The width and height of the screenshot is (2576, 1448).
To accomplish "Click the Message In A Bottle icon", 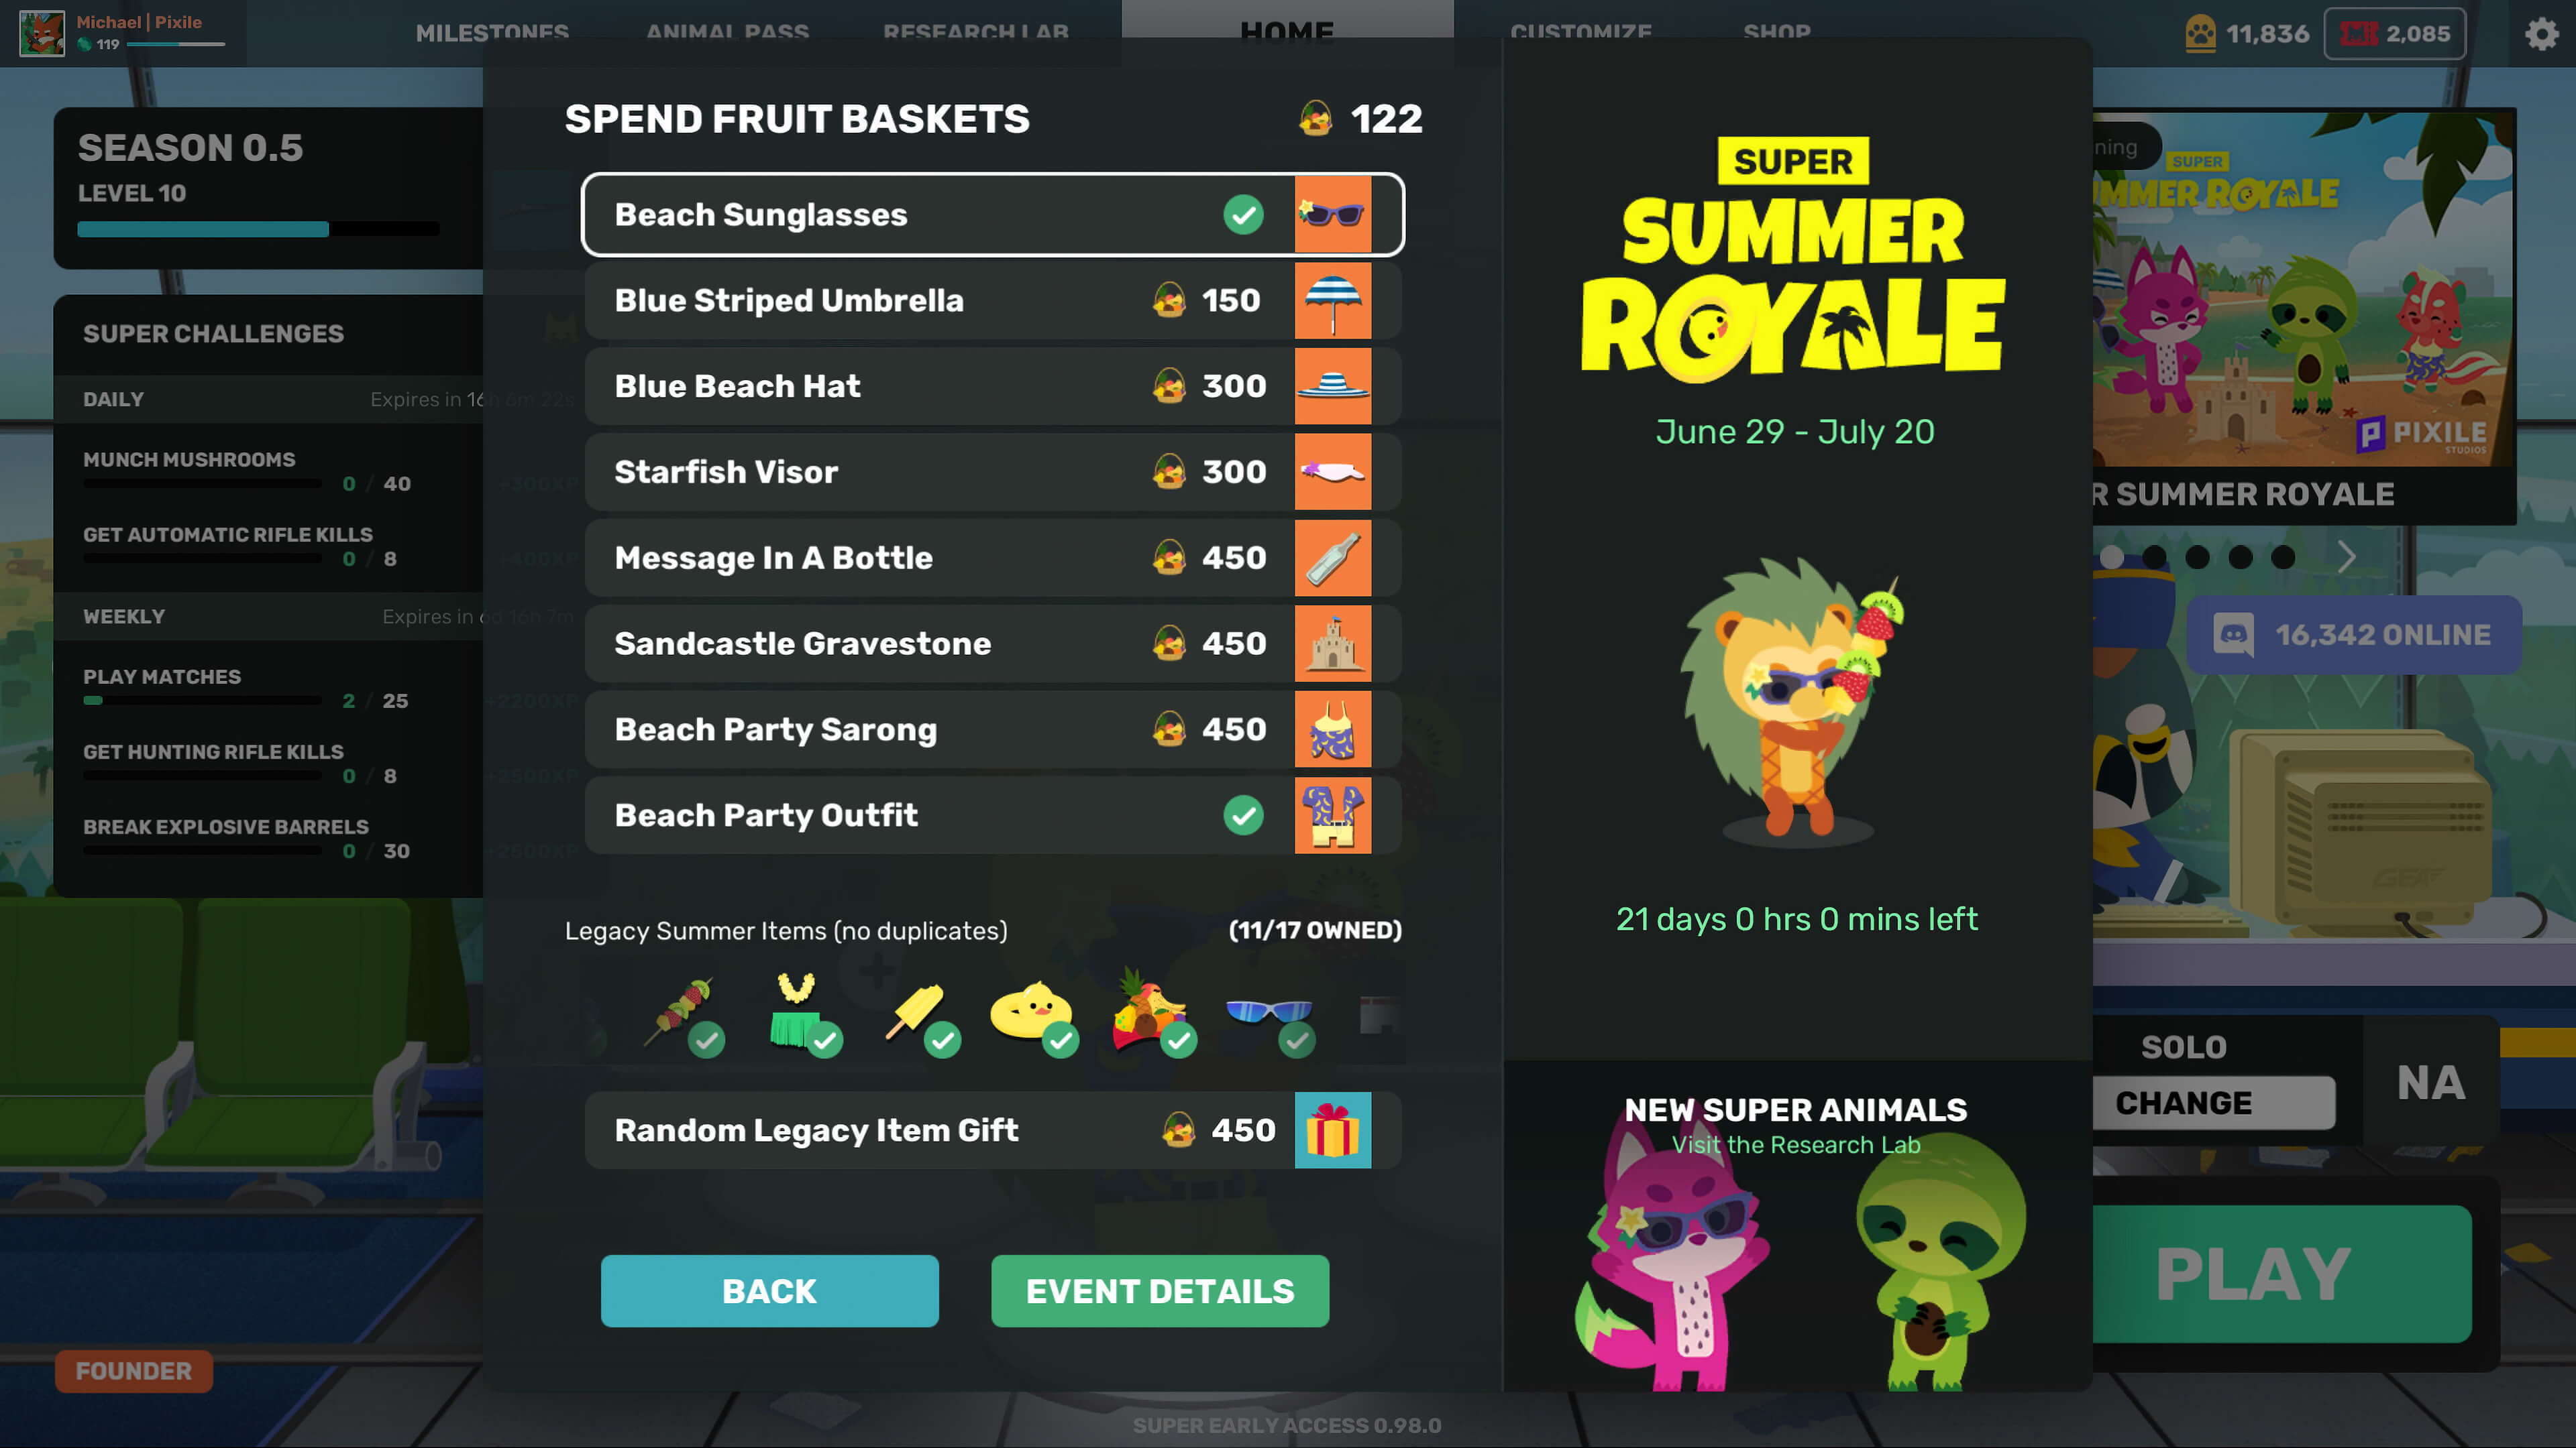I will click(x=1332, y=558).
